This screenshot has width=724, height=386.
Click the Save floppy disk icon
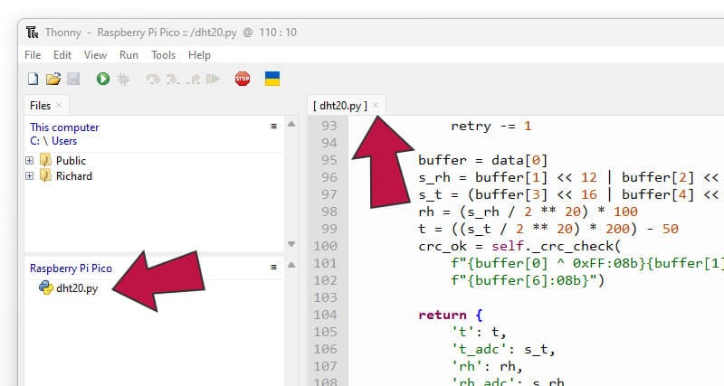73,79
